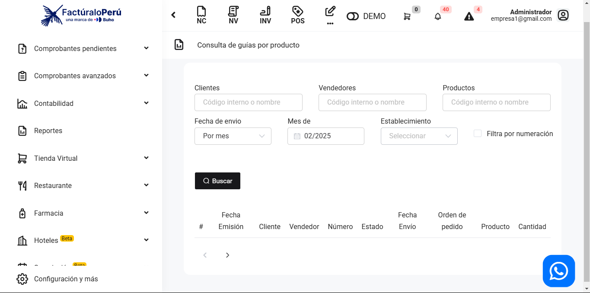590x293 pixels.
Task: Click the Administrador user avatar icon
Action: [x=563, y=16]
